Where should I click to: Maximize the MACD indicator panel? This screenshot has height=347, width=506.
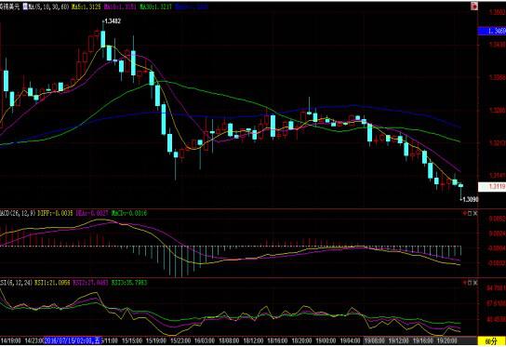(x=470, y=213)
